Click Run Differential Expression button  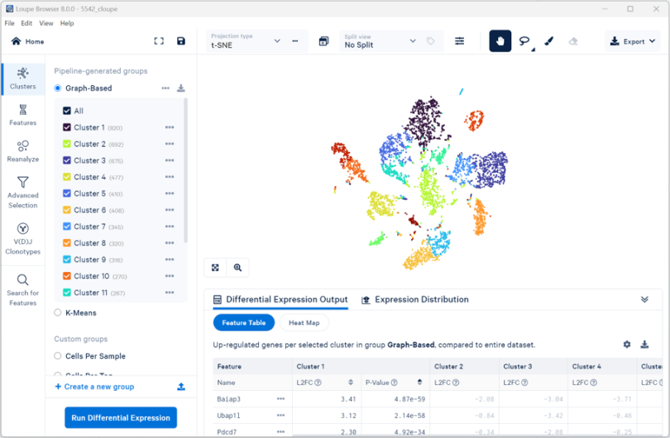tap(121, 417)
